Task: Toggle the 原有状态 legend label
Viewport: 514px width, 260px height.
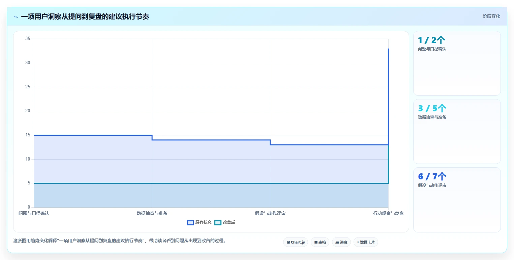Action: point(203,222)
